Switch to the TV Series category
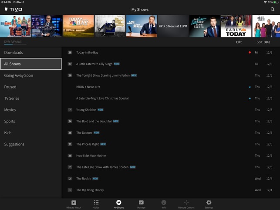Viewport: 280px width, 210px height. pyautogui.click(x=12, y=98)
